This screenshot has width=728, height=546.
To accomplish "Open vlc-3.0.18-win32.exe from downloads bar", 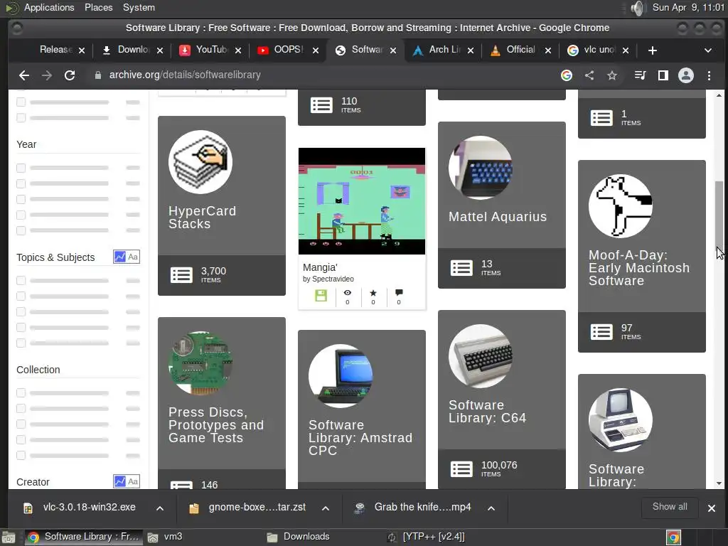I will coord(89,508).
